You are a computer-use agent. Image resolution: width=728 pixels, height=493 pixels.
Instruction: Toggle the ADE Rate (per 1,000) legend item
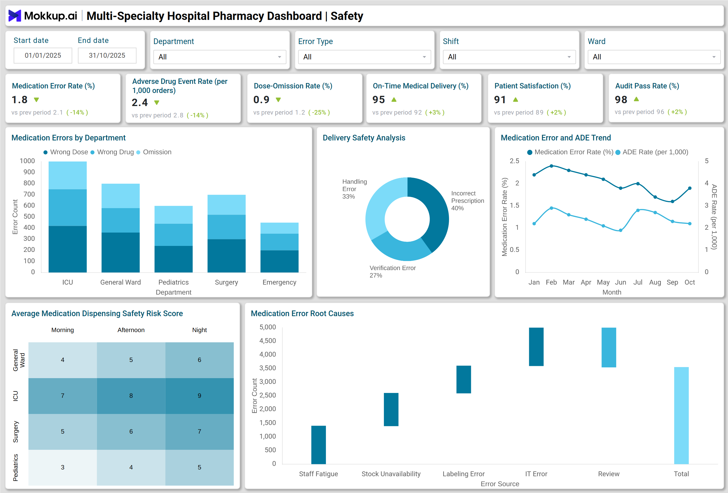tap(652, 152)
